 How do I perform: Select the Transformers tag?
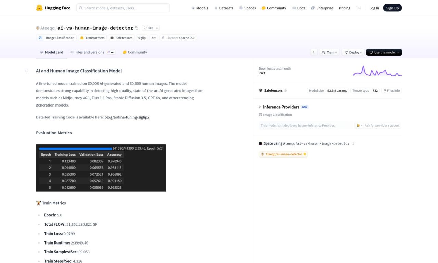tap(92, 38)
